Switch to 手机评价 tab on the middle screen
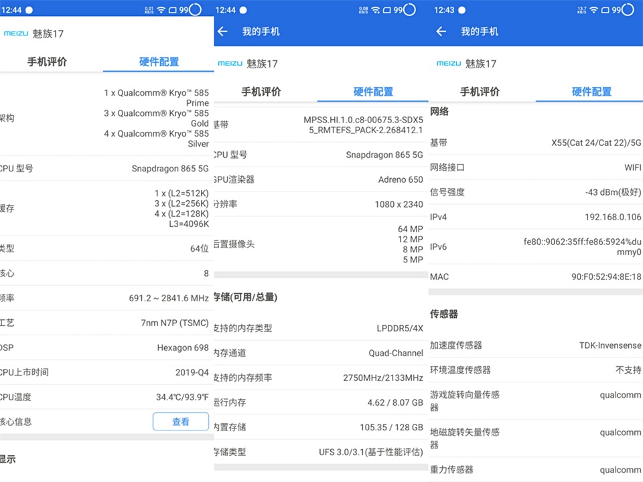The width and height of the screenshot is (643, 482). [261, 92]
